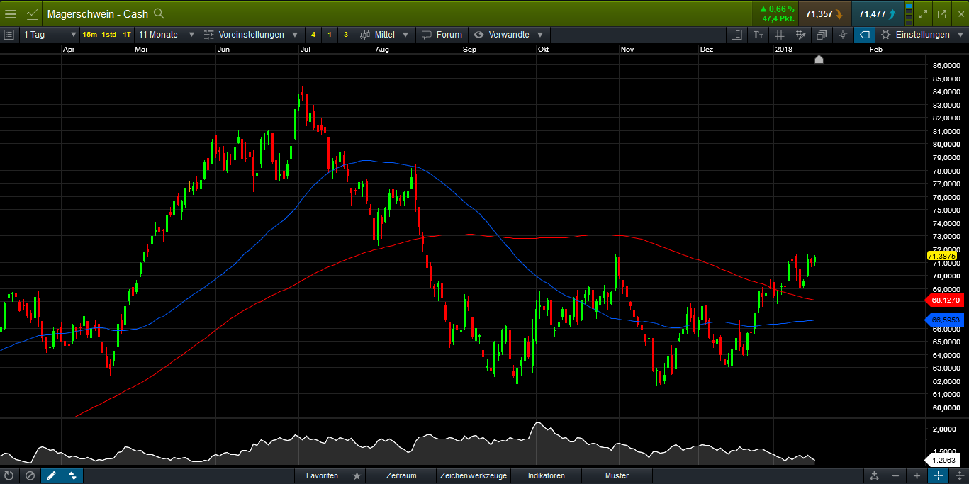This screenshot has height=484, width=969.
Task: Open the 1 Tag interval dropdown
Action: point(50,35)
